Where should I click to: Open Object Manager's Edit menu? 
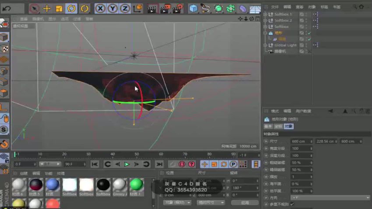[x=287, y=7]
